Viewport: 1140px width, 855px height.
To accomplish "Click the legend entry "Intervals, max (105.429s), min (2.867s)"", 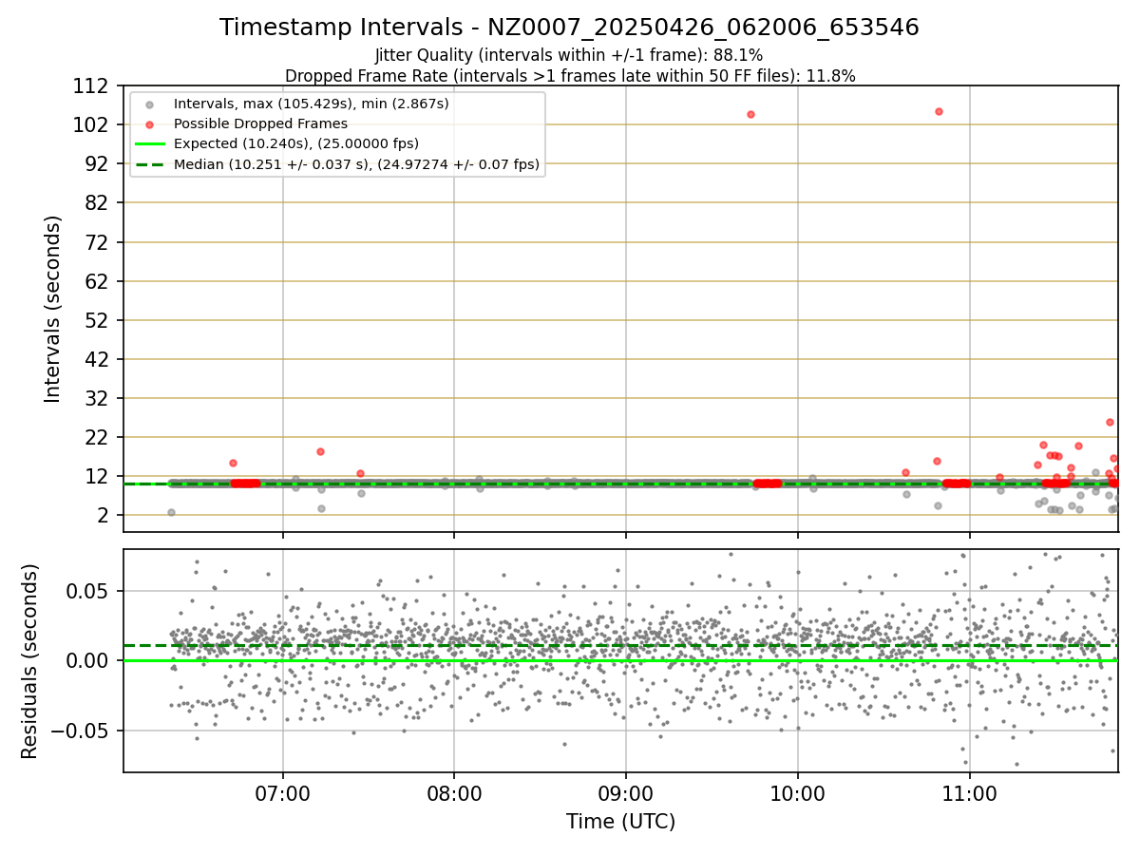I will tap(312, 104).
